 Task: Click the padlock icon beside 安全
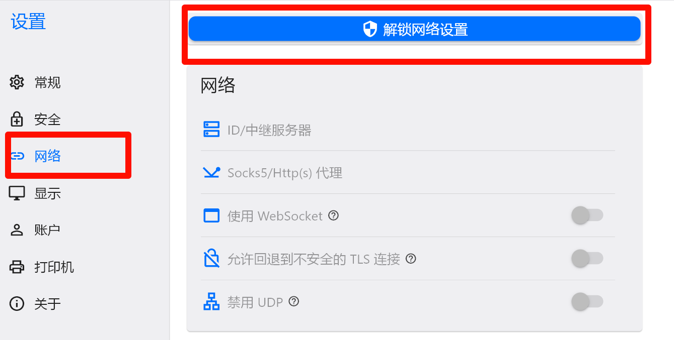click(17, 120)
